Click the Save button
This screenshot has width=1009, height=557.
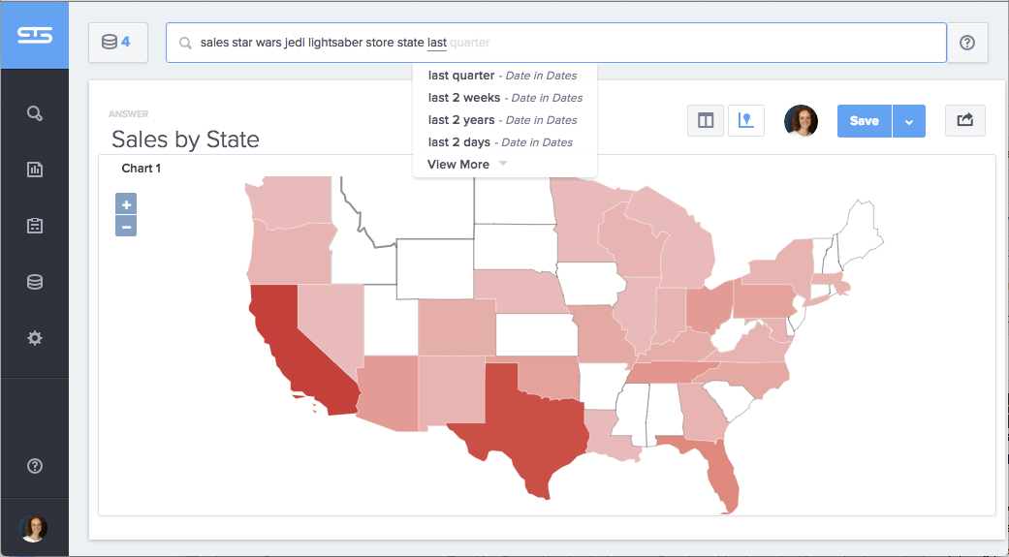[864, 121]
